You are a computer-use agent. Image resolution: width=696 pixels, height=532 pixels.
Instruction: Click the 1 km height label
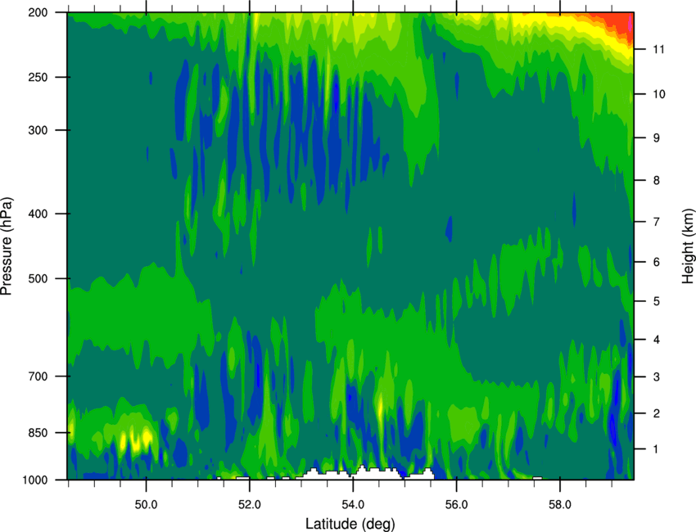(656, 449)
